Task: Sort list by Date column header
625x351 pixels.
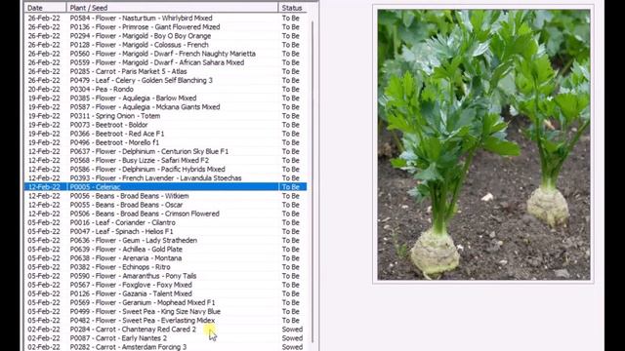Action: click(x=45, y=8)
